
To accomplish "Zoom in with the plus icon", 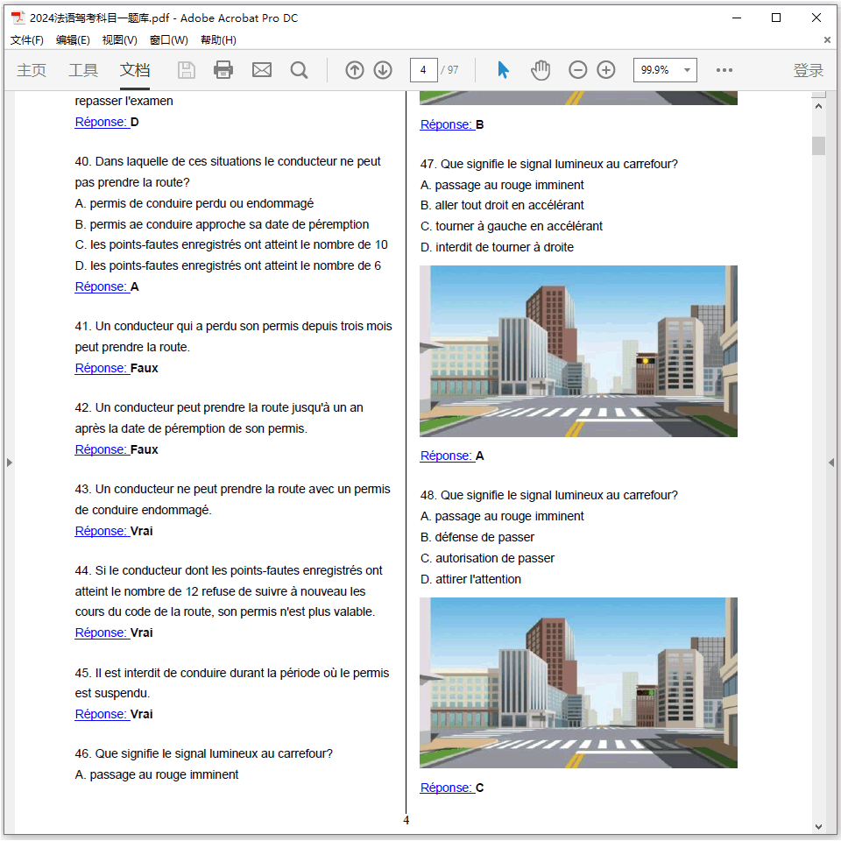I will (606, 70).
